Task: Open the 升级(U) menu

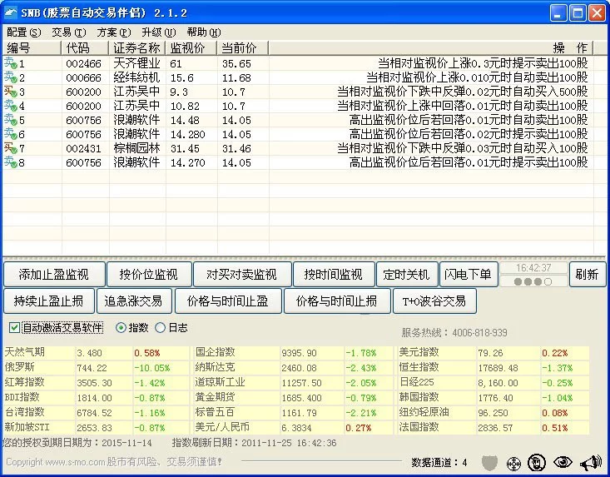Action: (x=159, y=32)
